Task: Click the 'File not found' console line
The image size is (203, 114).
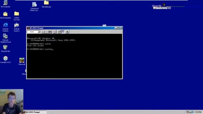Action: coord(35,46)
